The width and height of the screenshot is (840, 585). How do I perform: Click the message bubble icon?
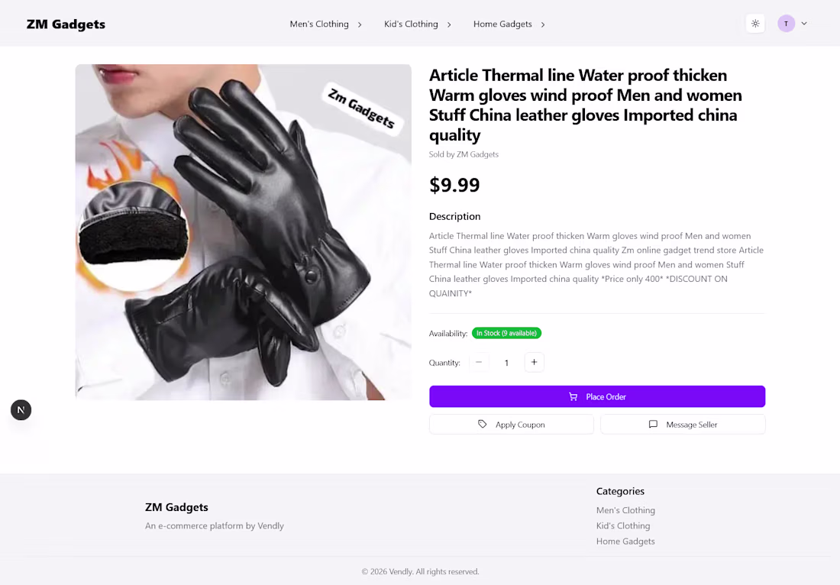[653, 425]
